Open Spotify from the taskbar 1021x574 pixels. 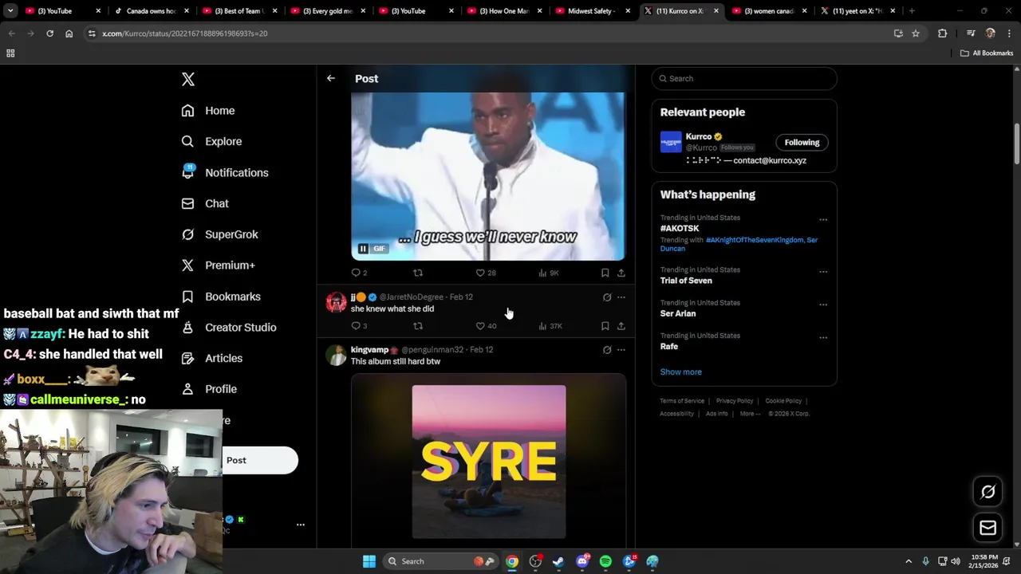(605, 561)
